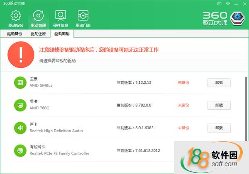The image size is (249, 174).
Task: Switch to the 驱动备份 tab
Action: [x=15, y=34]
